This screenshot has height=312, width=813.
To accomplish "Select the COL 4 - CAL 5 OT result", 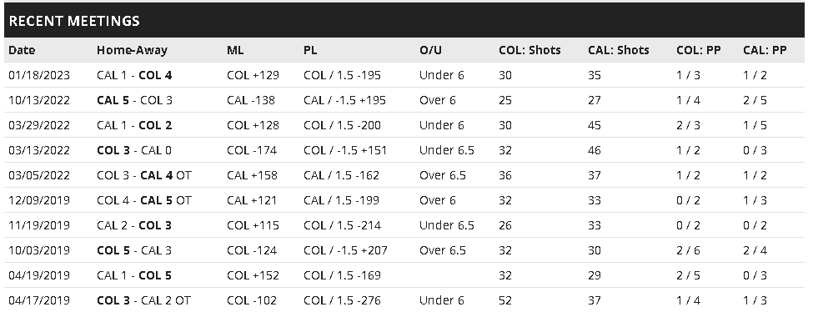I will [143, 200].
